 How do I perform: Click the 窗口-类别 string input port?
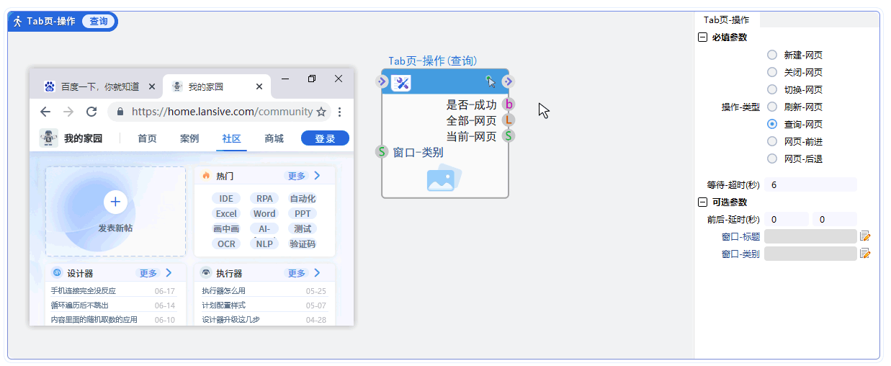(x=382, y=152)
